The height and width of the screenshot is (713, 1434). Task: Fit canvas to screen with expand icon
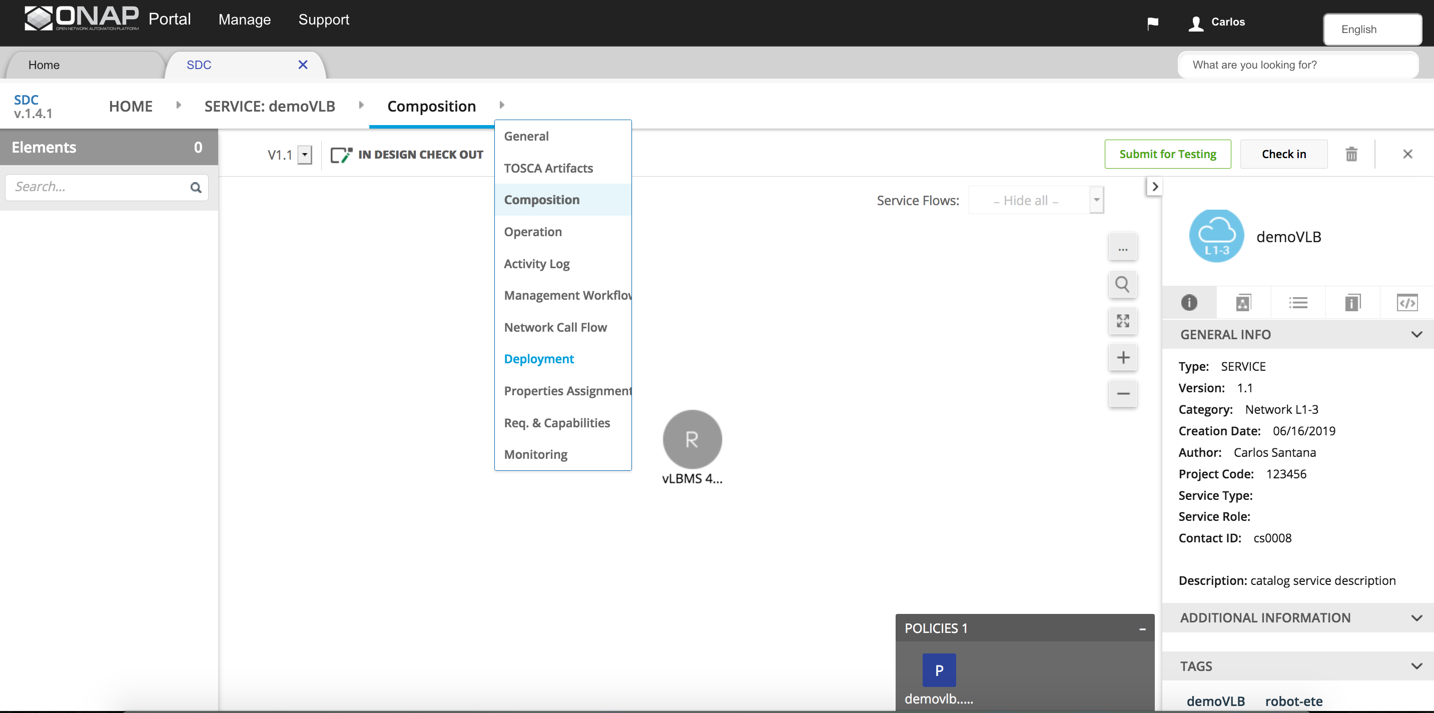[1123, 321]
